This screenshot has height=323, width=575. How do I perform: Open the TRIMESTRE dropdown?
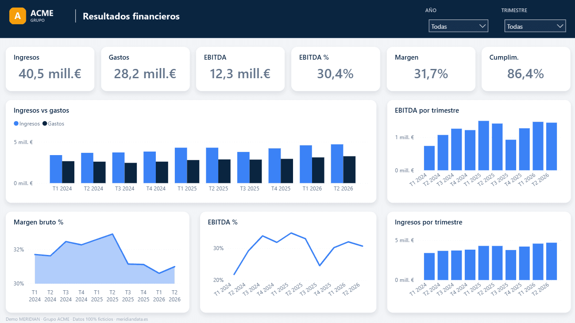pyautogui.click(x=535, y=26)
